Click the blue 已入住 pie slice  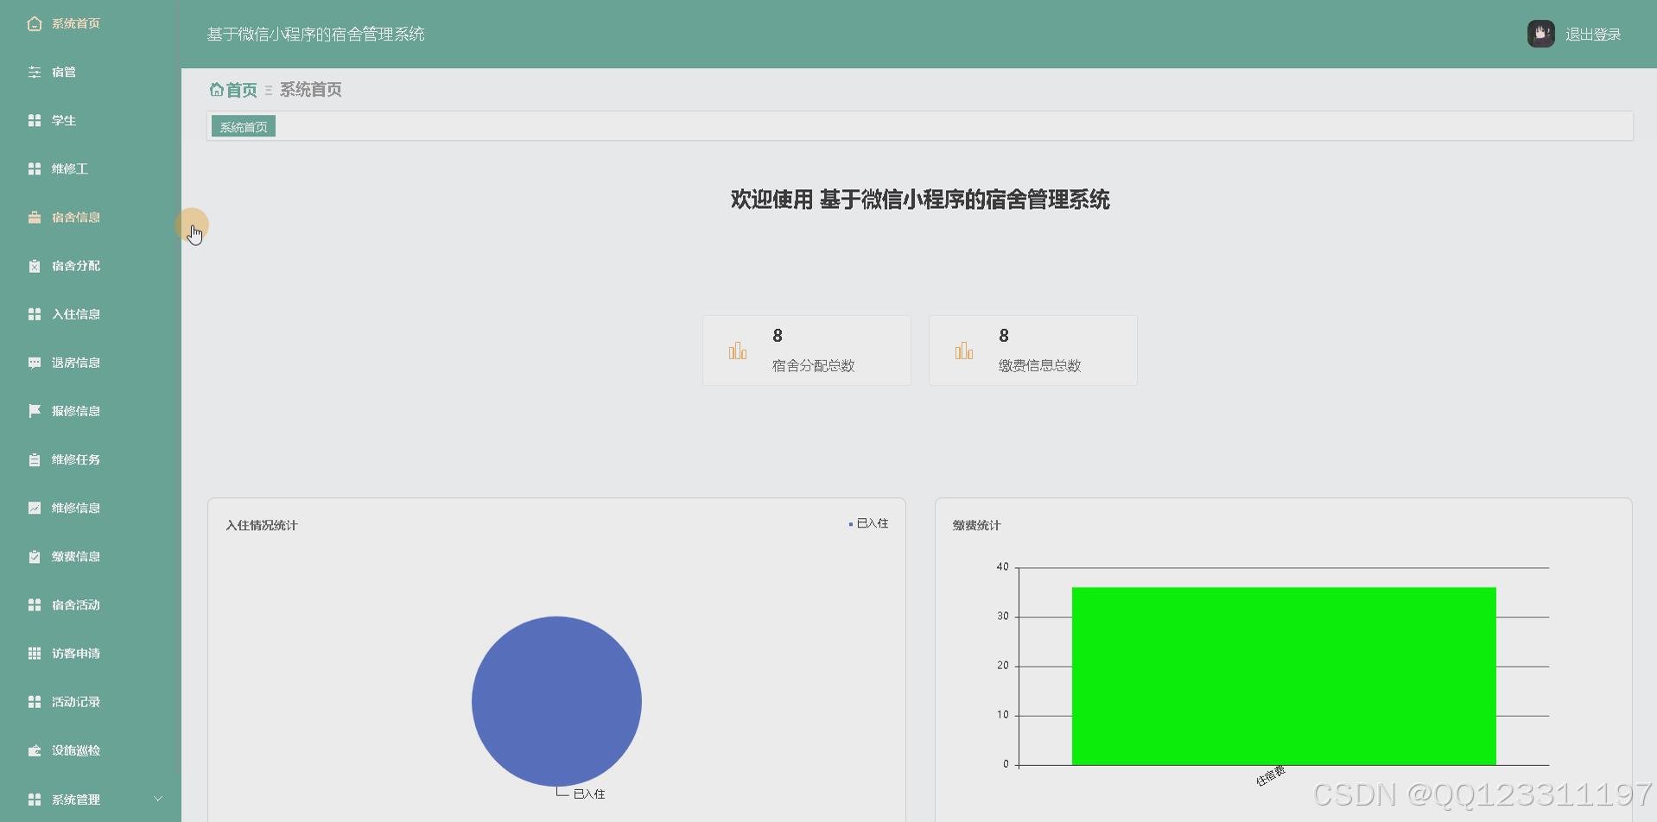(556, 701)
